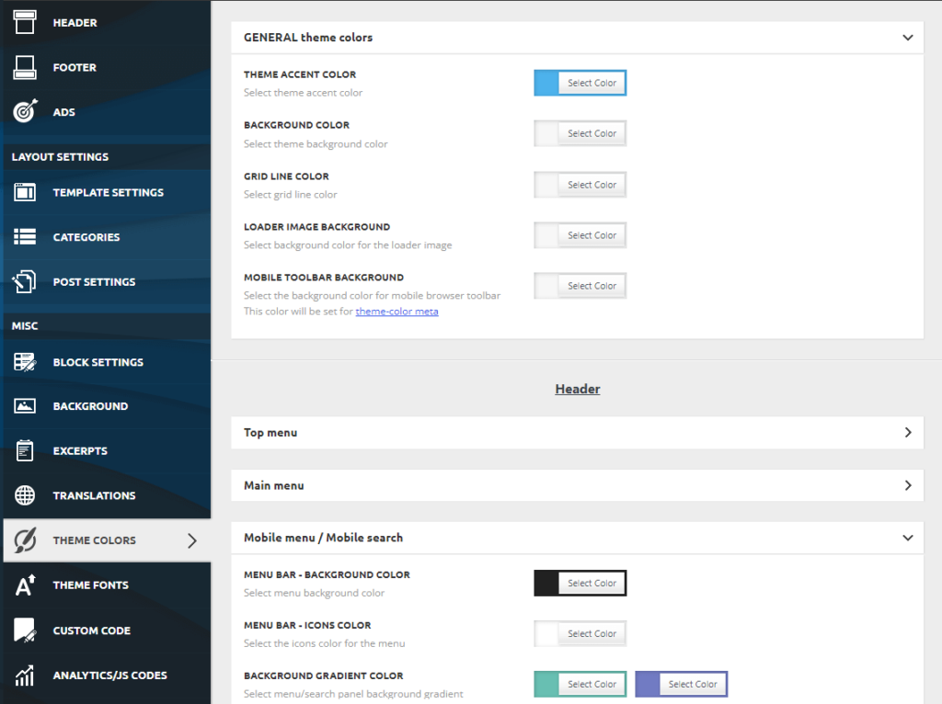942x704 pixels.
Task: Click 'Select menu background color' description
Action: [x=314, y=593]
